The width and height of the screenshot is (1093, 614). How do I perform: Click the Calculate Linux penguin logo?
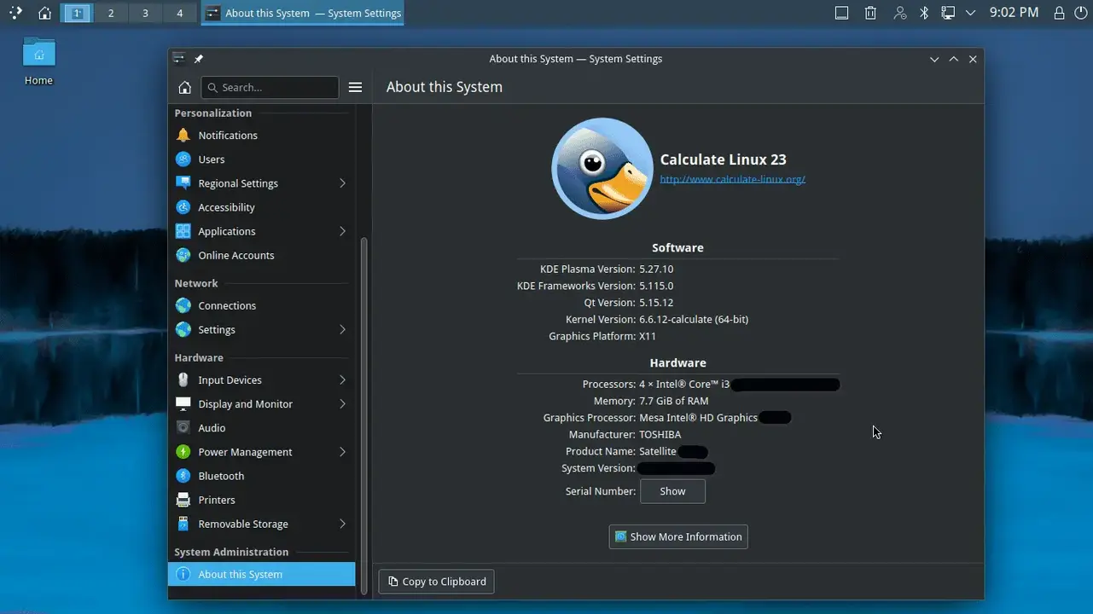602,168
